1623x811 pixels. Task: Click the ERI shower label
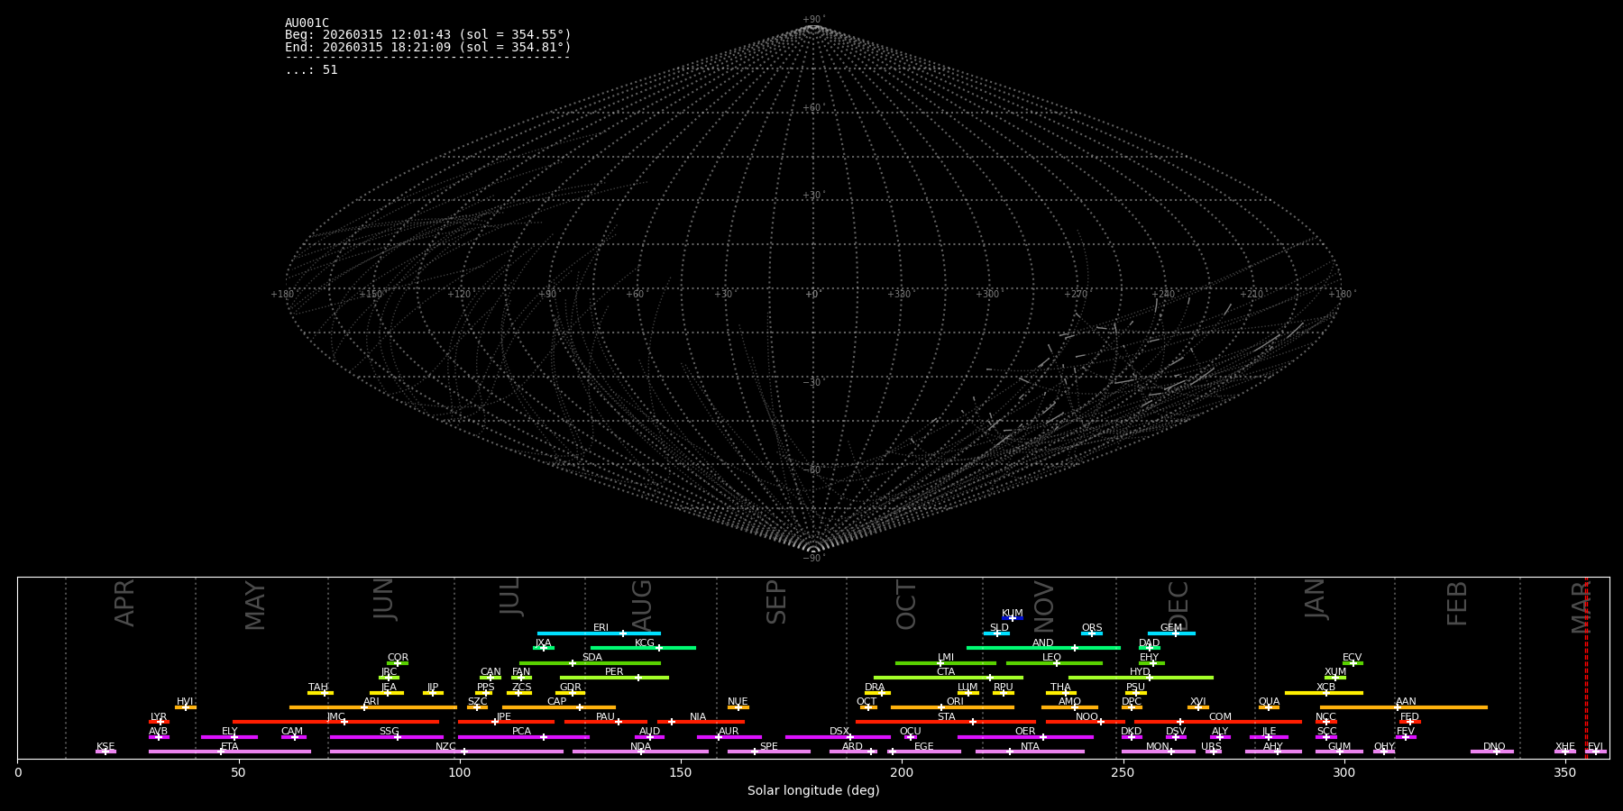pos(601,628)
